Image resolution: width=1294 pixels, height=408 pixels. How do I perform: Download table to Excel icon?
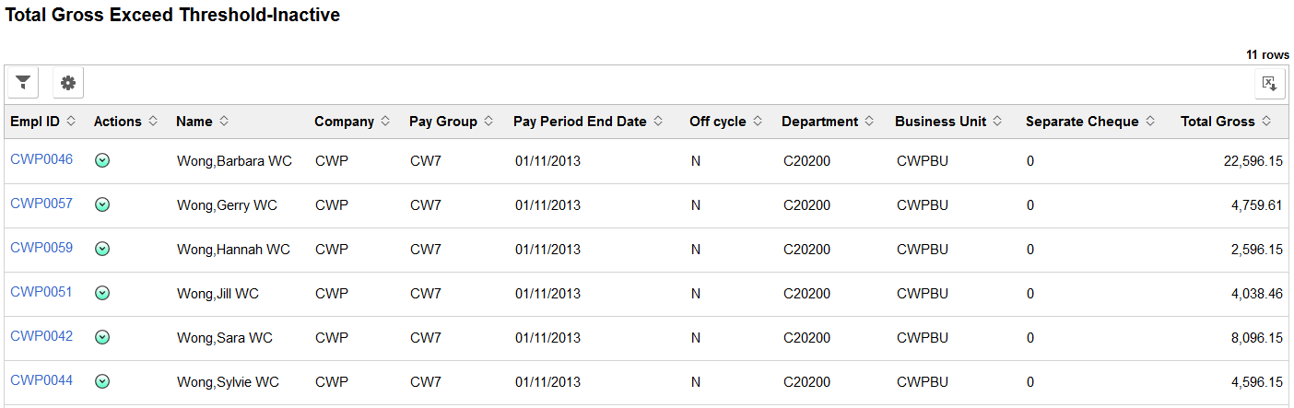[x=1270, y=83]
